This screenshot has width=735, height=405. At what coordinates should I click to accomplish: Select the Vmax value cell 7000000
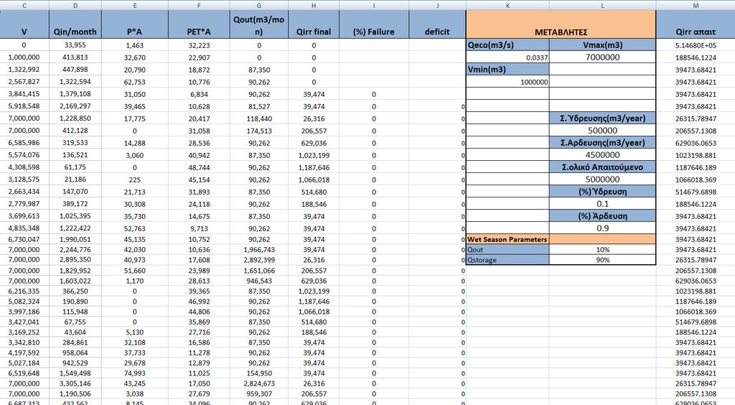602,57
